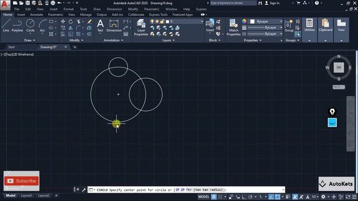Screen dimensions: 358x201
Task: Open Layer Properties manager
Action: pyautogui.click(x=141, y=27)
